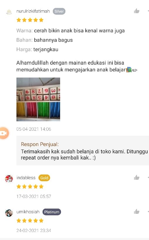Viewport: 149px width, 240px height.
Task: Tap the 05-04-2021 14:06 review timestamp
Action: tap(34, 129)
